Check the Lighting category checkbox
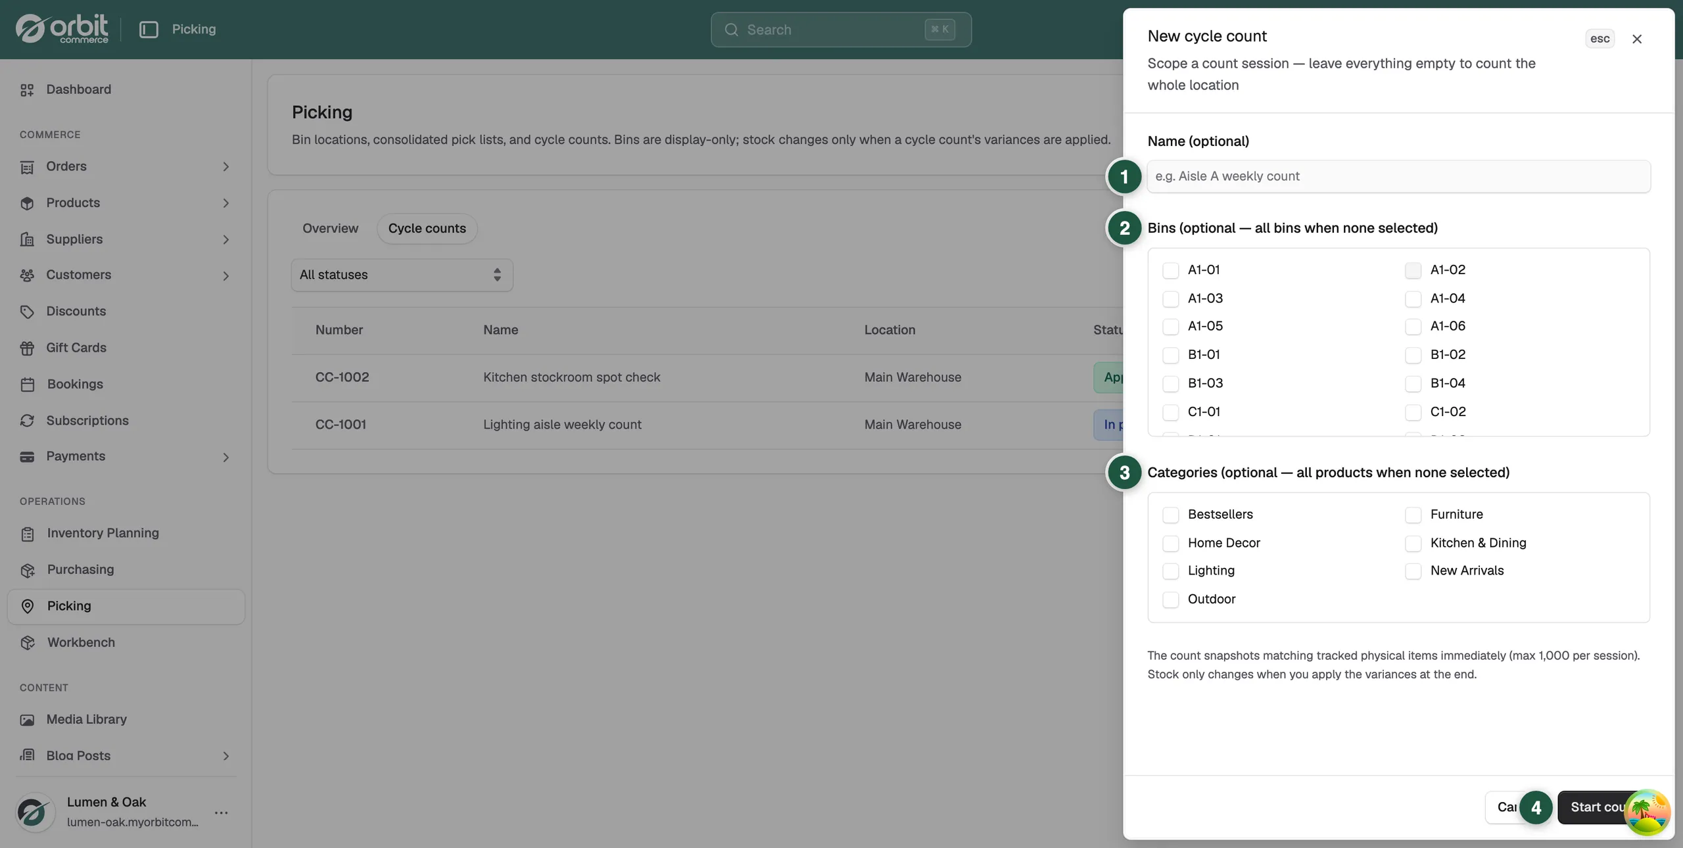Screen dimensions: 1683x848 click(1170, 571)
